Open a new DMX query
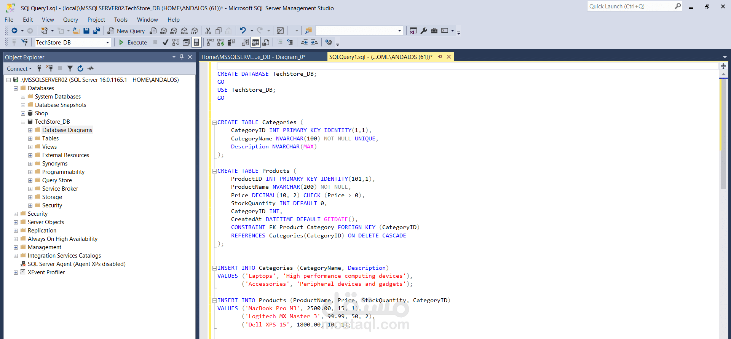 pos(174,31)
